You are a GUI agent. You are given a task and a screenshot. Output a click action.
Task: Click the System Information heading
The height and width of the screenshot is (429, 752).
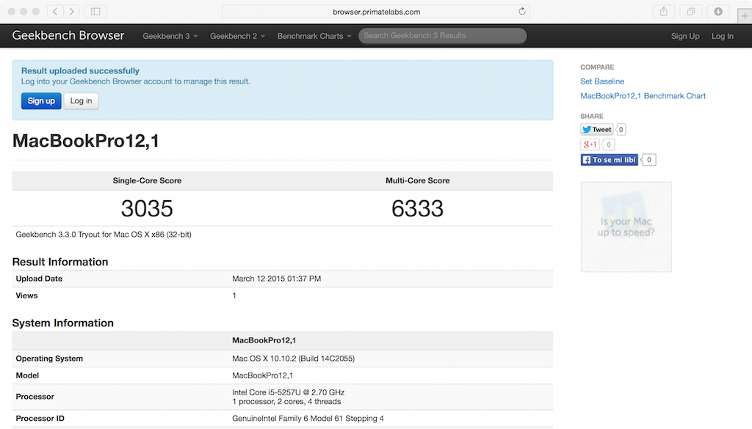pyautogui.click(x=63, y=323)
